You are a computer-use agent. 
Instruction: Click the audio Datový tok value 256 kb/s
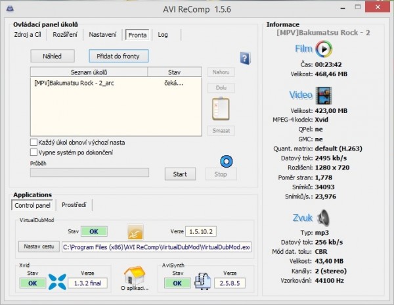329,242
